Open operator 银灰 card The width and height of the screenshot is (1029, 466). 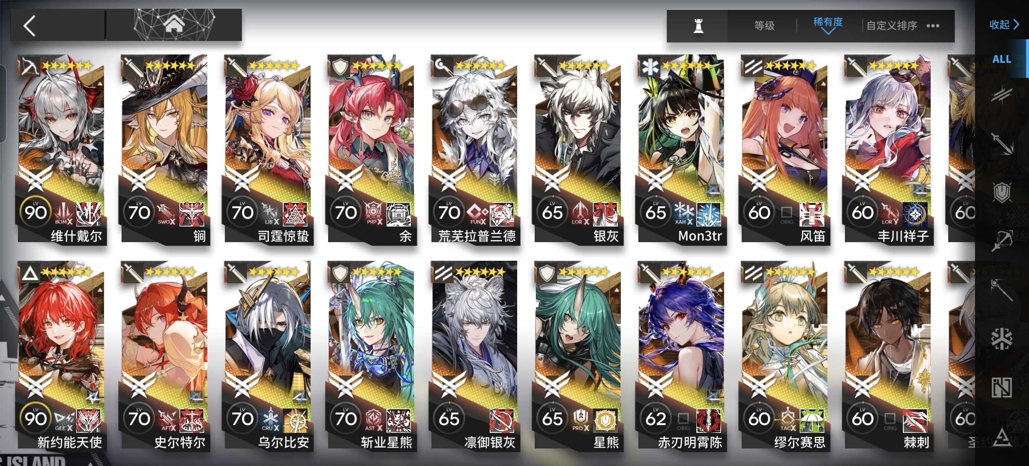pyautogui.click(x=578, y=150)
